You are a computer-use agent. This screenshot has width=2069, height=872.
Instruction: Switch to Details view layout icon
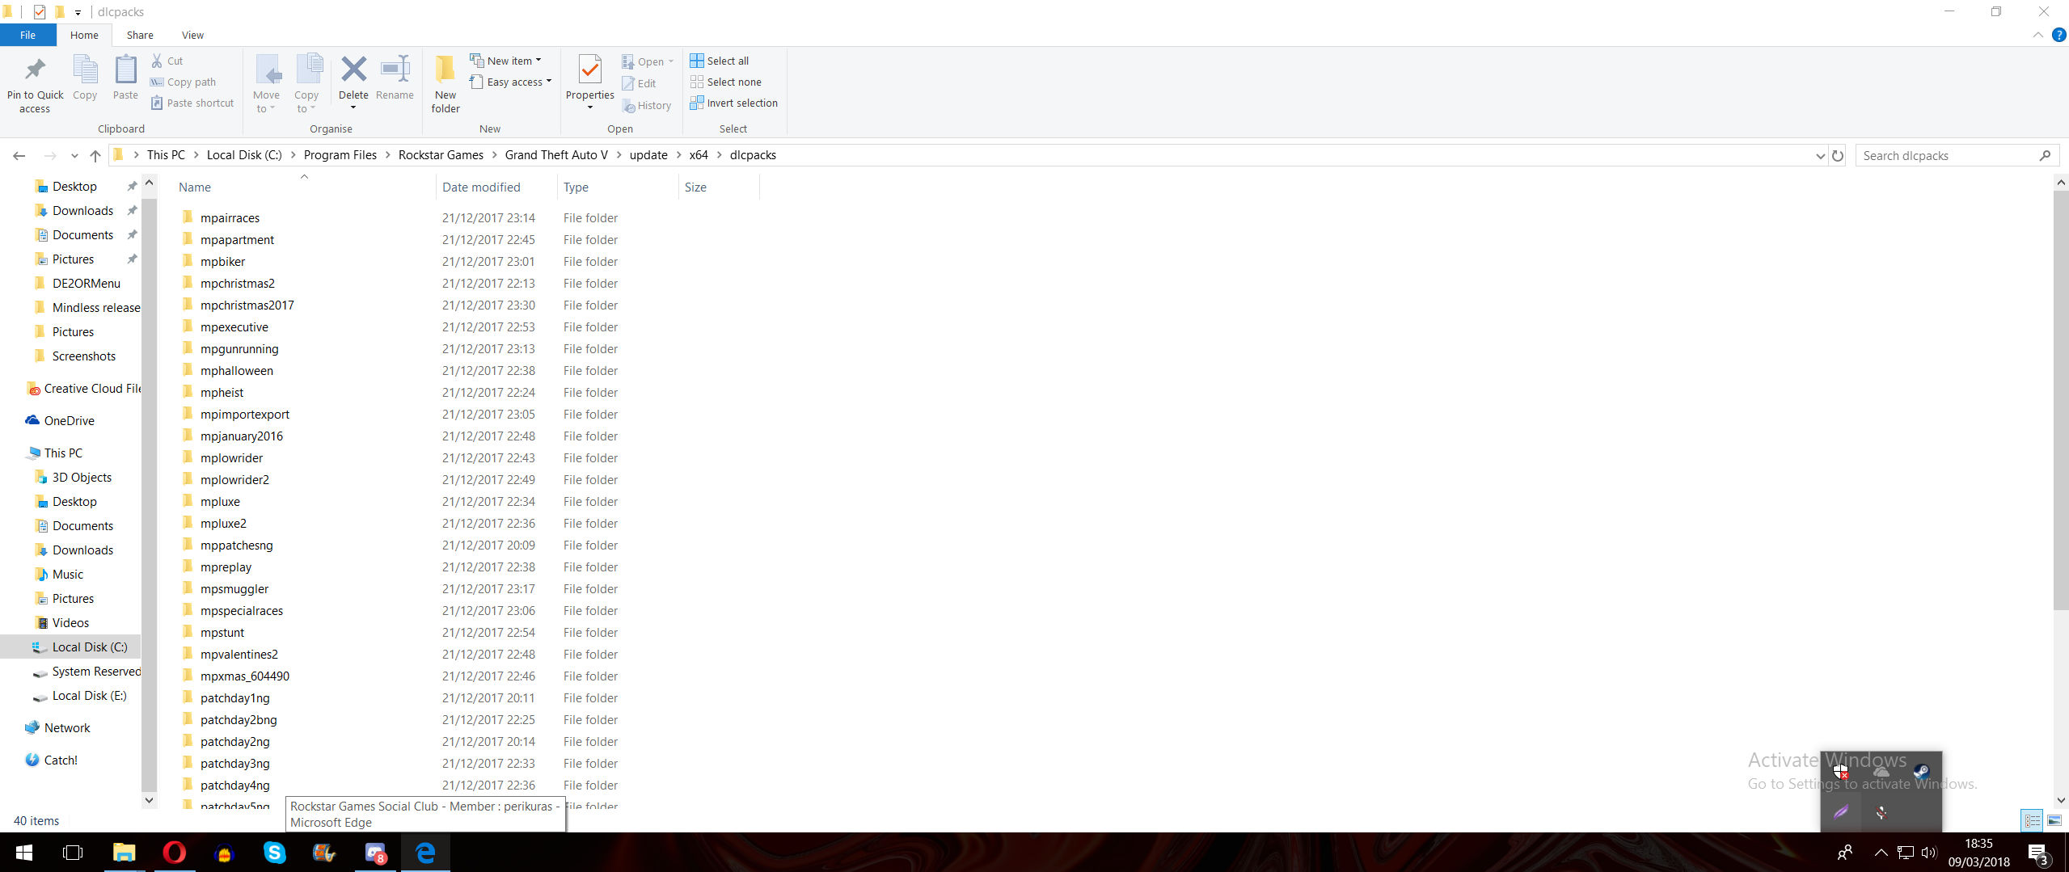[2032, 820]
